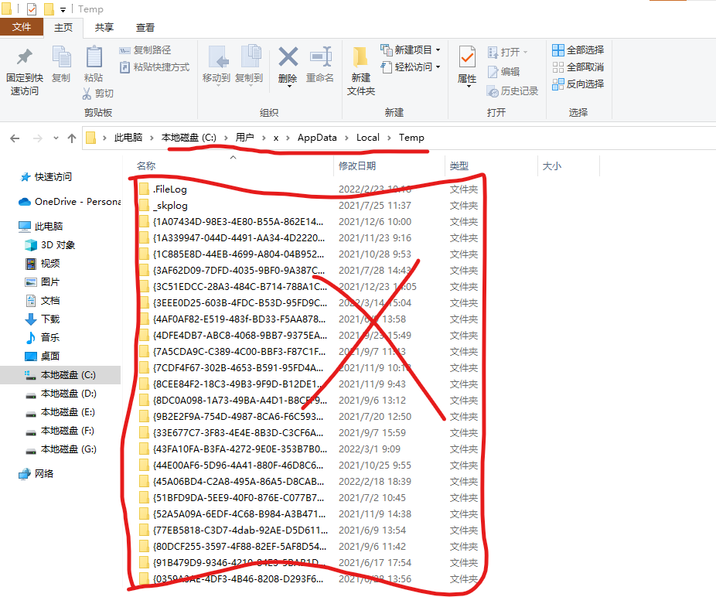Image resolution: width=716 pixels, height=597 pixels.
Task: Open Pictures (图片) in sidebar
Action: coord(43,281)
